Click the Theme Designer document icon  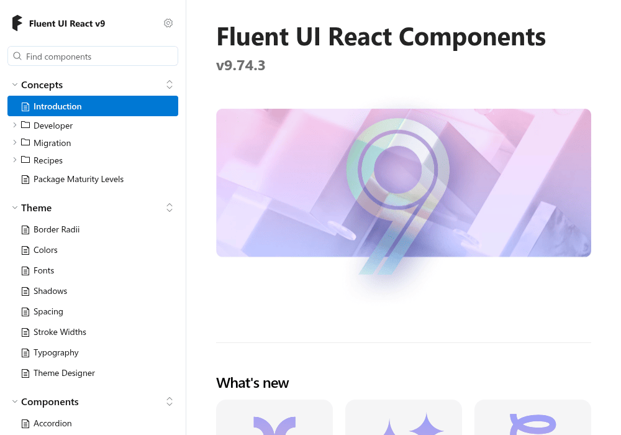click(x=25, y=373)
